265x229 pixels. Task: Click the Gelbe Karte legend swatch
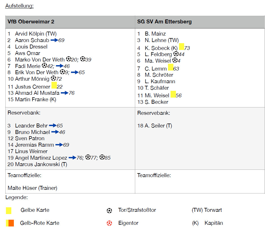(x=9, y=210)
